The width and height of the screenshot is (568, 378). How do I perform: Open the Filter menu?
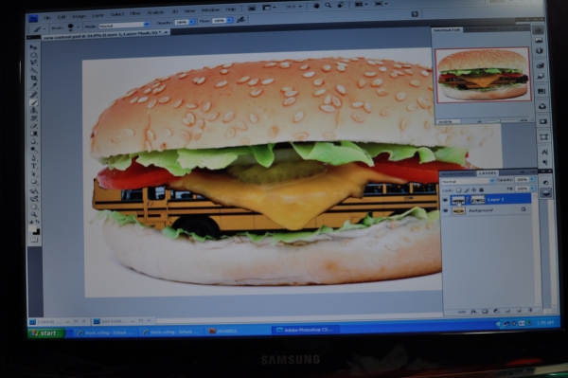click(x=135, y=14)
